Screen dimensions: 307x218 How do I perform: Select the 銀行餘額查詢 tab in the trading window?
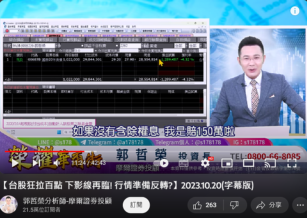155,40
